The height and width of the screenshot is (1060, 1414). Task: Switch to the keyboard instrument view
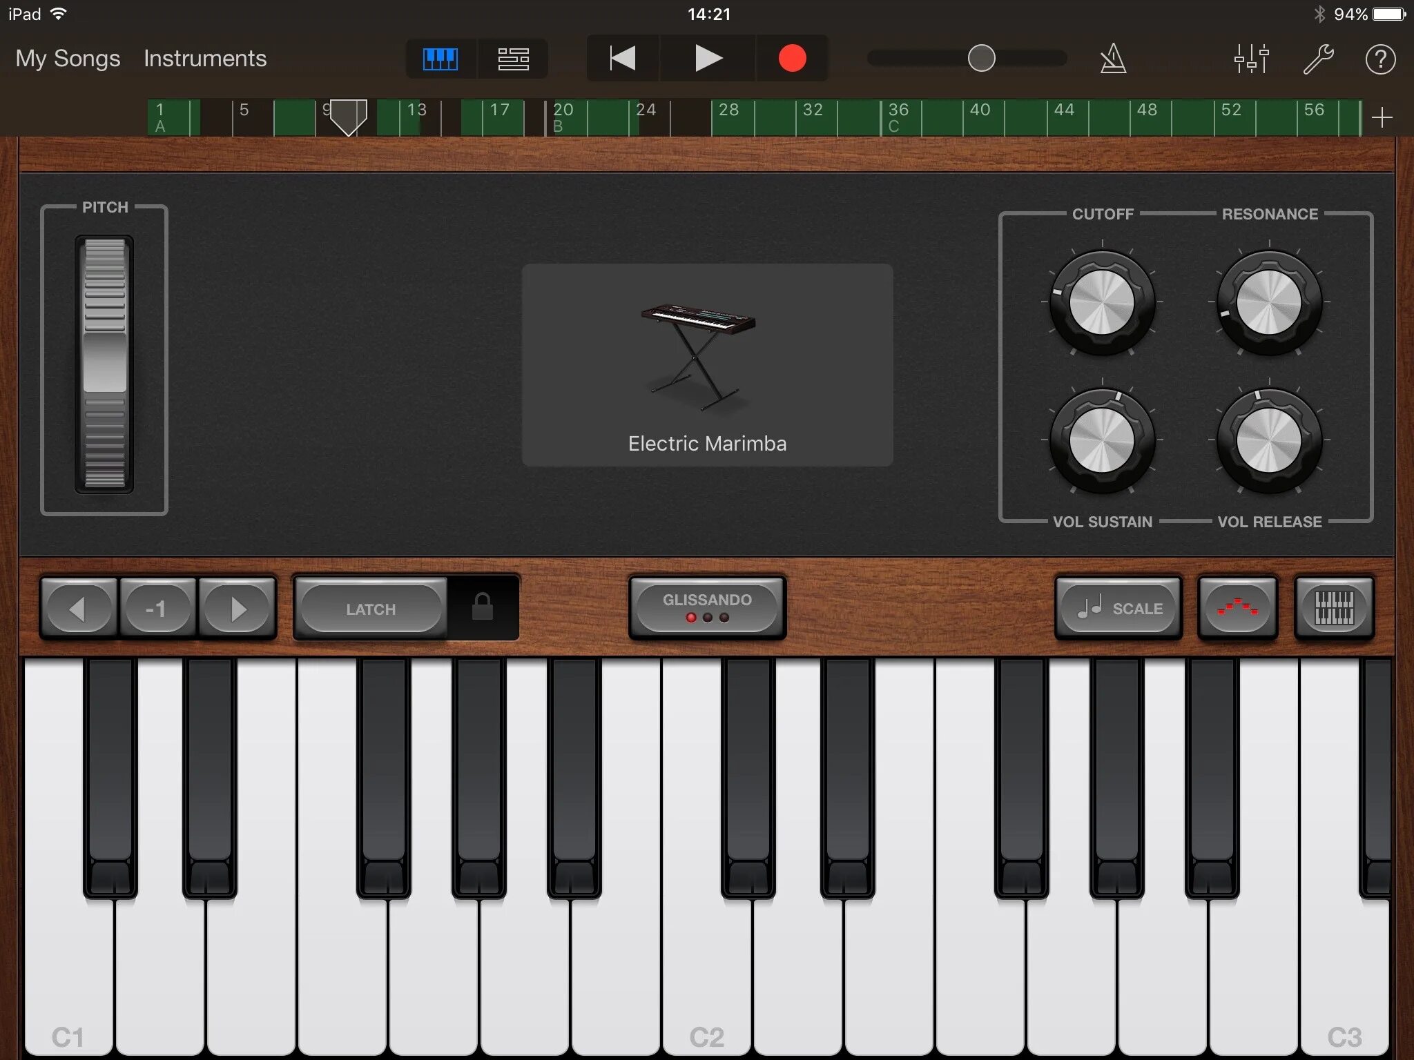[x=440, y=59]
